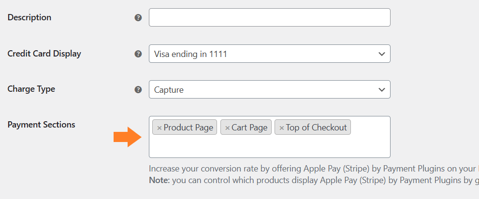The width and height of the screenshot is (479, 199).
Task: Click the help icon beside Charge Type
Action: pos(138,90)
